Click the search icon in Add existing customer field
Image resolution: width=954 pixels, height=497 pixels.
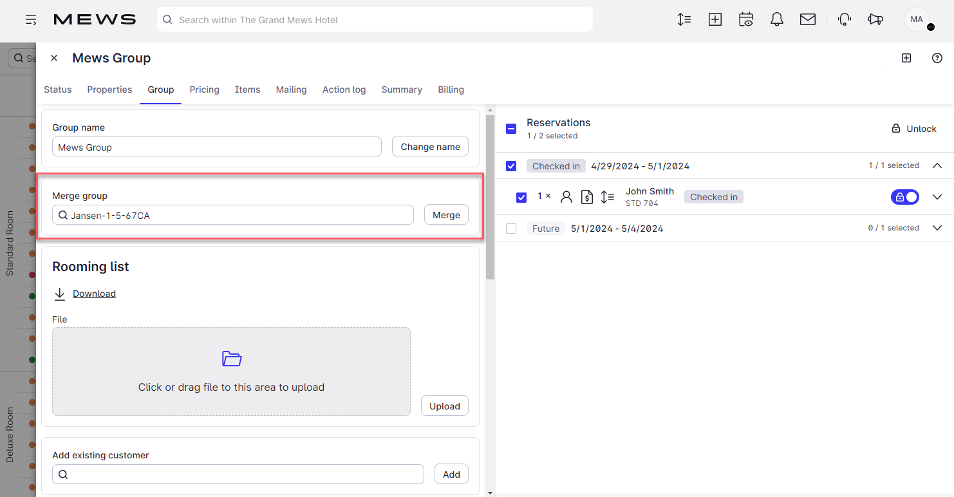[x=63, y=474]
